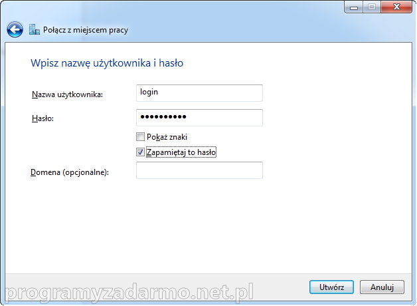Close the window with the X button
The image size is (417, 306).
(x=396, y=7)
